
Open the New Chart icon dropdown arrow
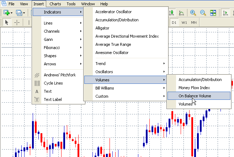(11, 13)
